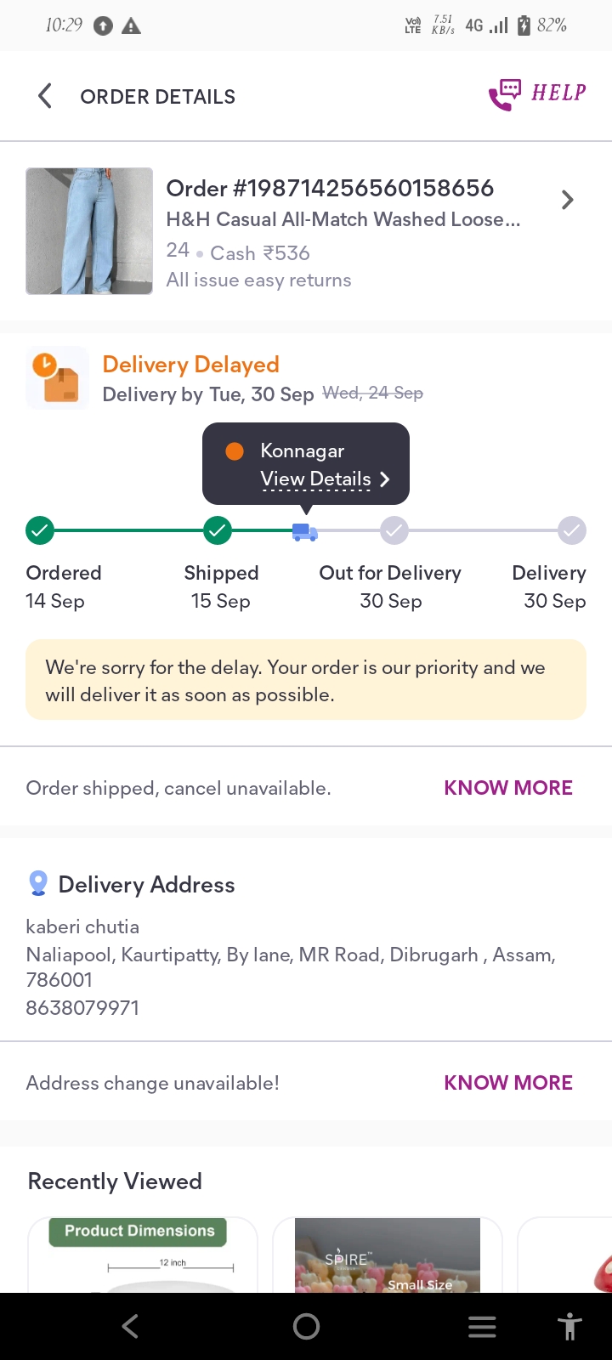Viewport: 612px width, 1360px height.
Task: Open View Details for Konnagar location
Action: click(x=324, y=479)
